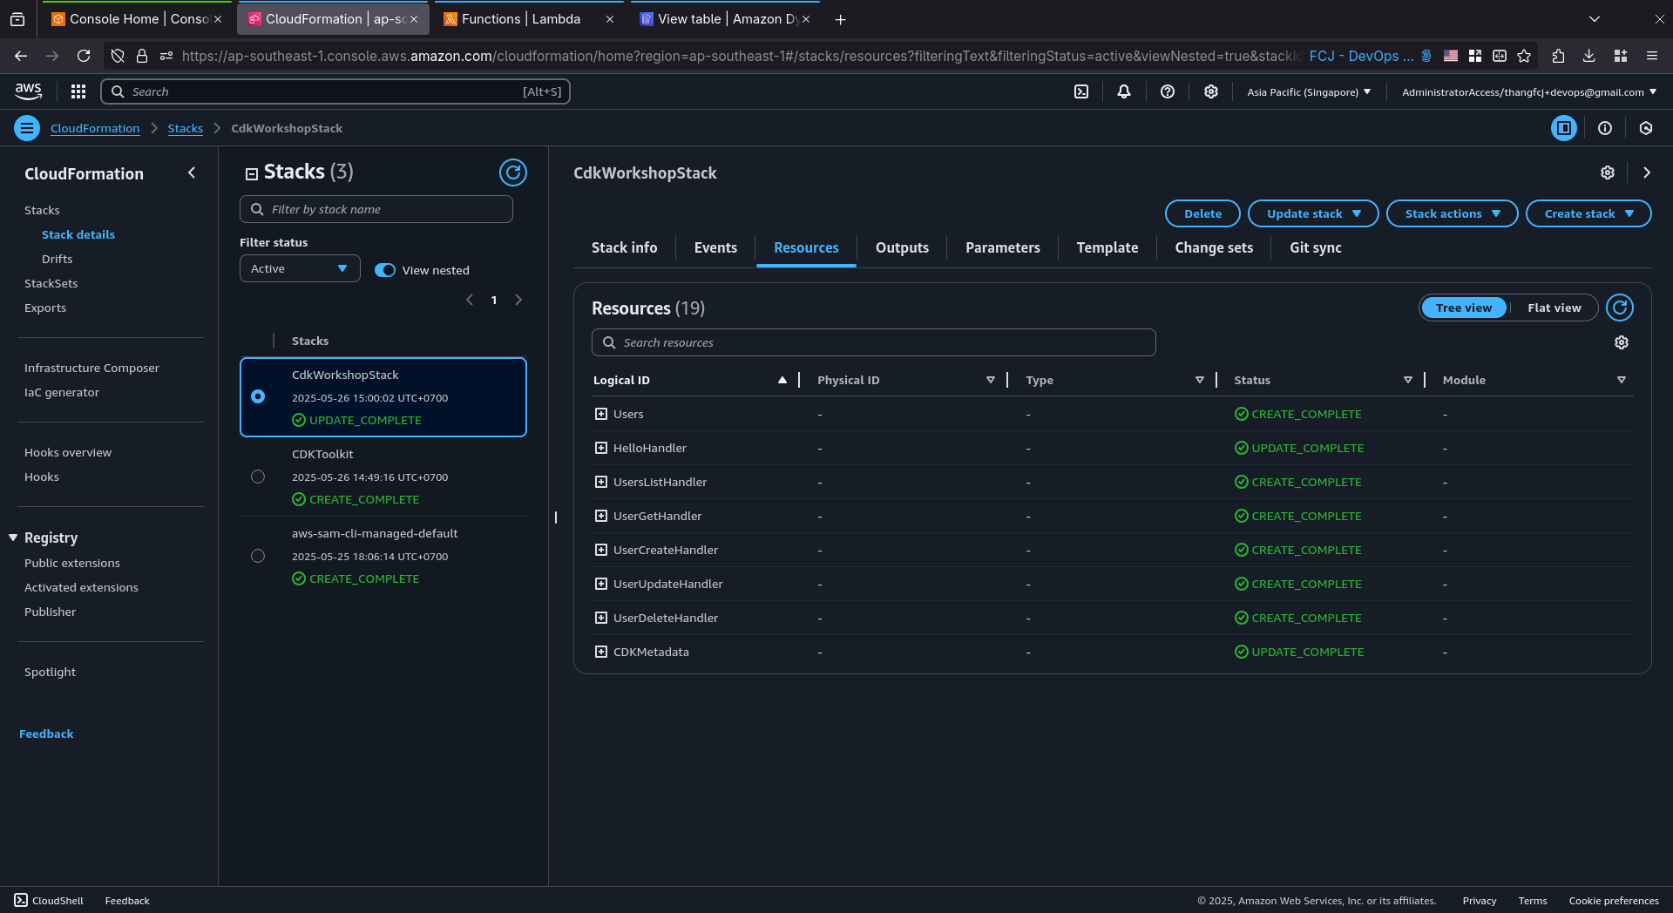Click the split panel layout icon
Viewport: 1673px width, 913px height.
[x=1564, y=128]
